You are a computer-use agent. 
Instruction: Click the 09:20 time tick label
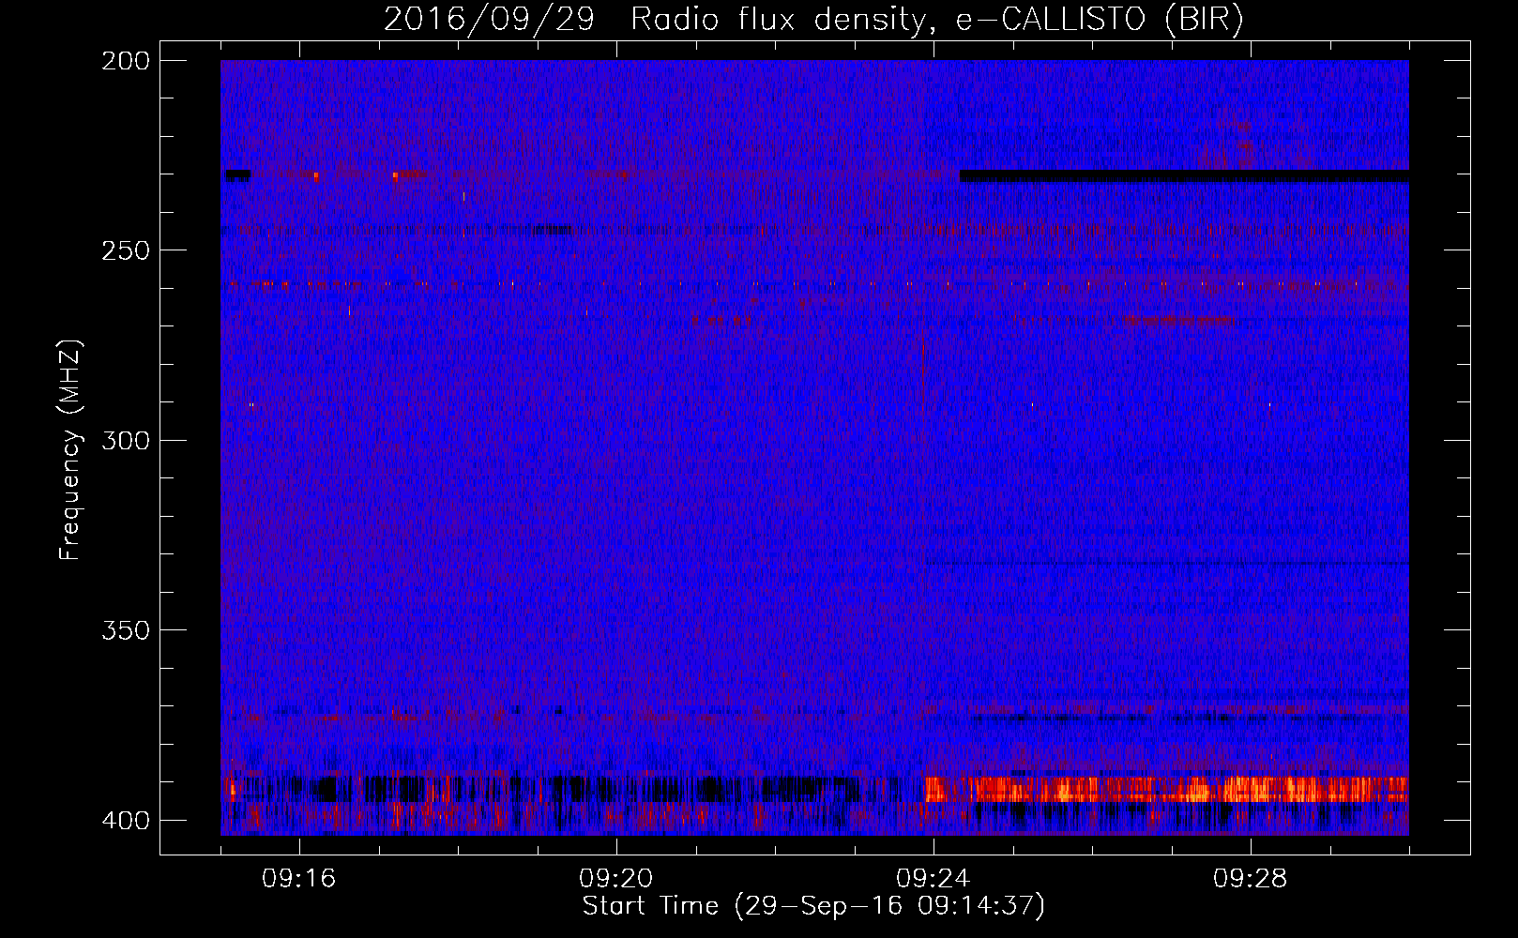(x=616, y=879)
